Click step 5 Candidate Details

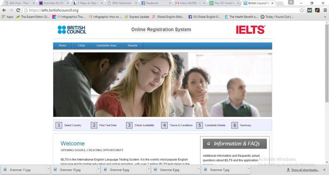(x=211, y=125)
